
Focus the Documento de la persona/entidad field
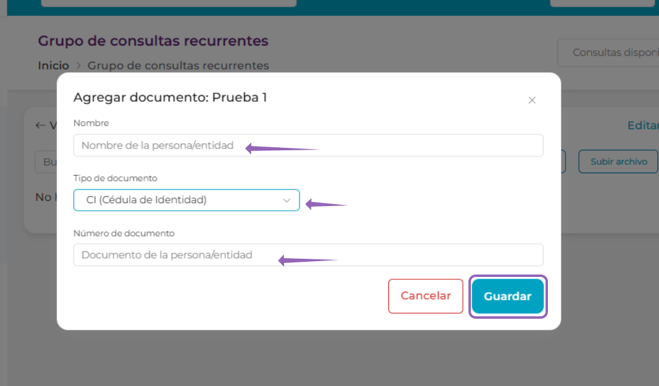pos(308,255)
